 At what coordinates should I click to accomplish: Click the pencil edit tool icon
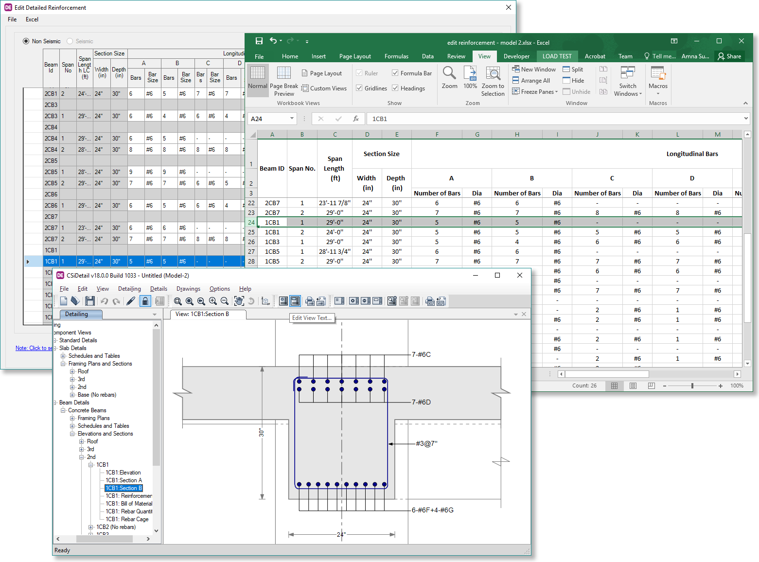point(131,301)
